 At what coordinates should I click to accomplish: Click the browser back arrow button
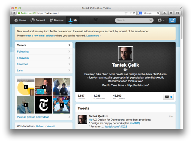point(14,13)
